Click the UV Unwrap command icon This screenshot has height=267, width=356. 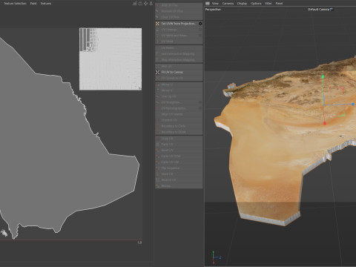[157, 30]
